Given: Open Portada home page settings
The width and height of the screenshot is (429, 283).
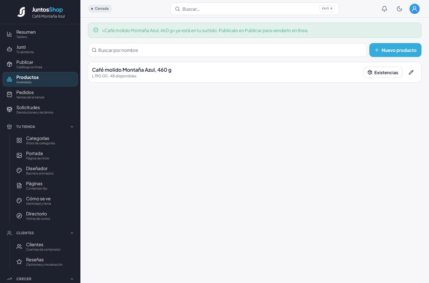Looking at the screenshot, I should pos(45,155).
